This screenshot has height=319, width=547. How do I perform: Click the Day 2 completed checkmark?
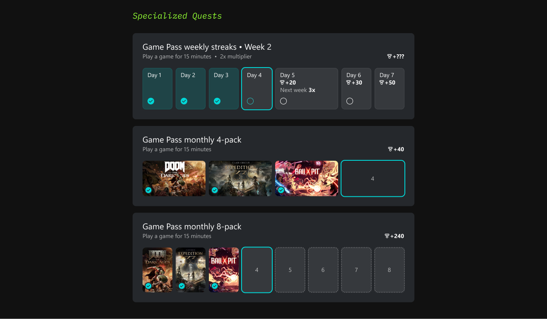pos(184,101)
